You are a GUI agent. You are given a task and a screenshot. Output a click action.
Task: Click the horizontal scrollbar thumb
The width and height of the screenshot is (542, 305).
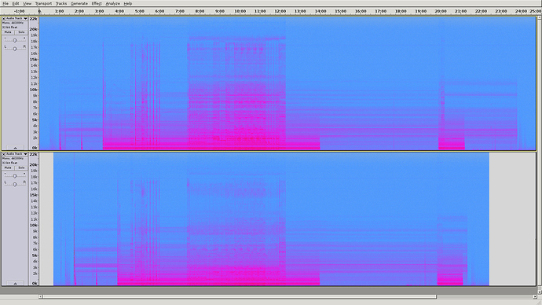coord(240,296)
